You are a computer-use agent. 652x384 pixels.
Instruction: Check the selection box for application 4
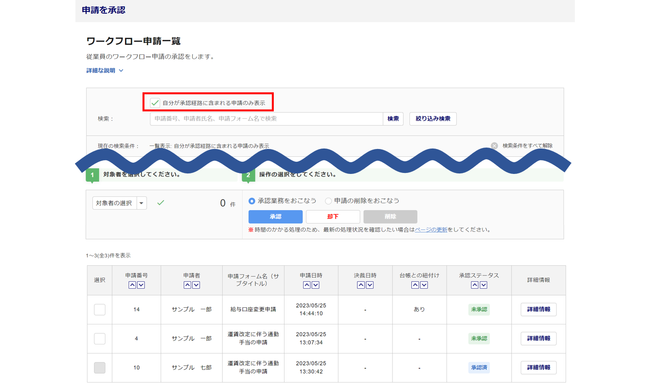click(x=100, y=339)
